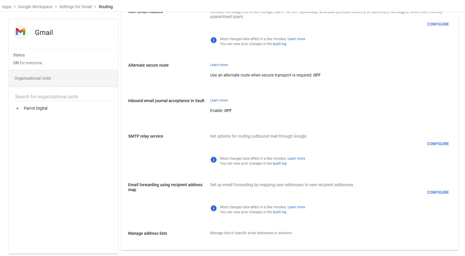The width and height of the screenshot is (465, 256).
Task: Open Learn more for Inbound email journal acceptance
Action: coord(219,100)
